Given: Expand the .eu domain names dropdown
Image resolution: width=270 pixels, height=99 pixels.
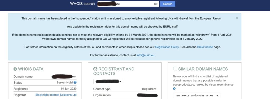Looking at the screenshot, I should tap(197, 95).
